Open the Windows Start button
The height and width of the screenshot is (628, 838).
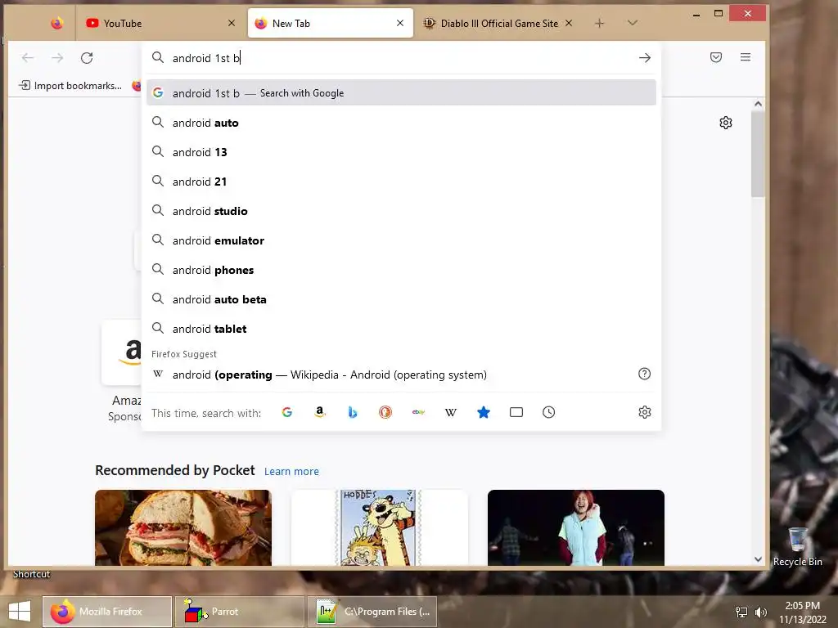[x=20, y=612]
